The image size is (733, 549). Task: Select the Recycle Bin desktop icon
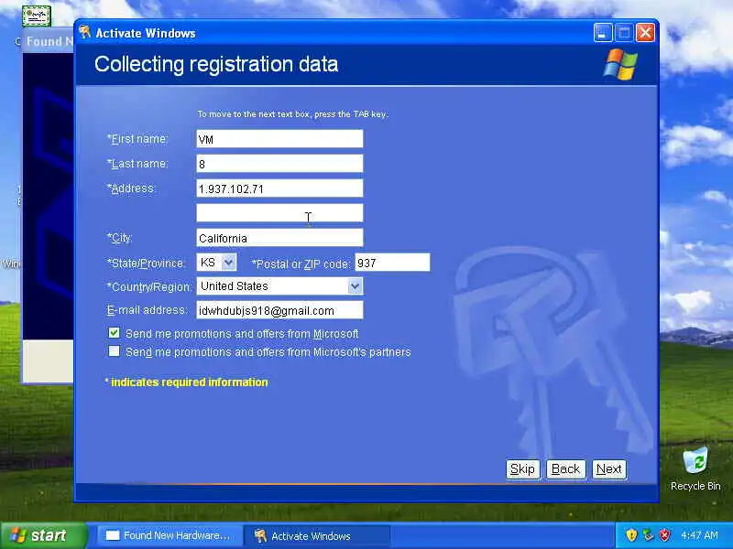tap(695, 468)
